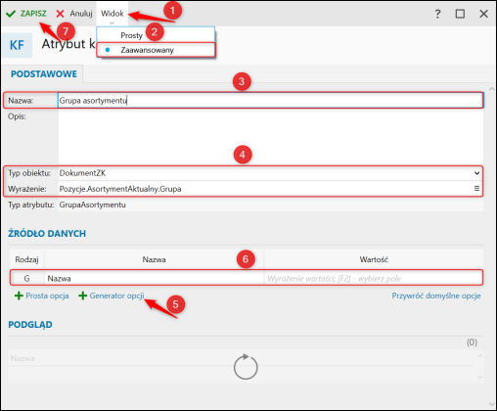
Task: Click the green ZAPISZ checkmark icon
Action: point(11,14)
